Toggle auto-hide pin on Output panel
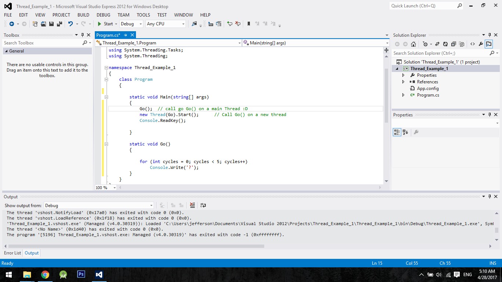This screenshot has width=502, height=282. point(490,197)
